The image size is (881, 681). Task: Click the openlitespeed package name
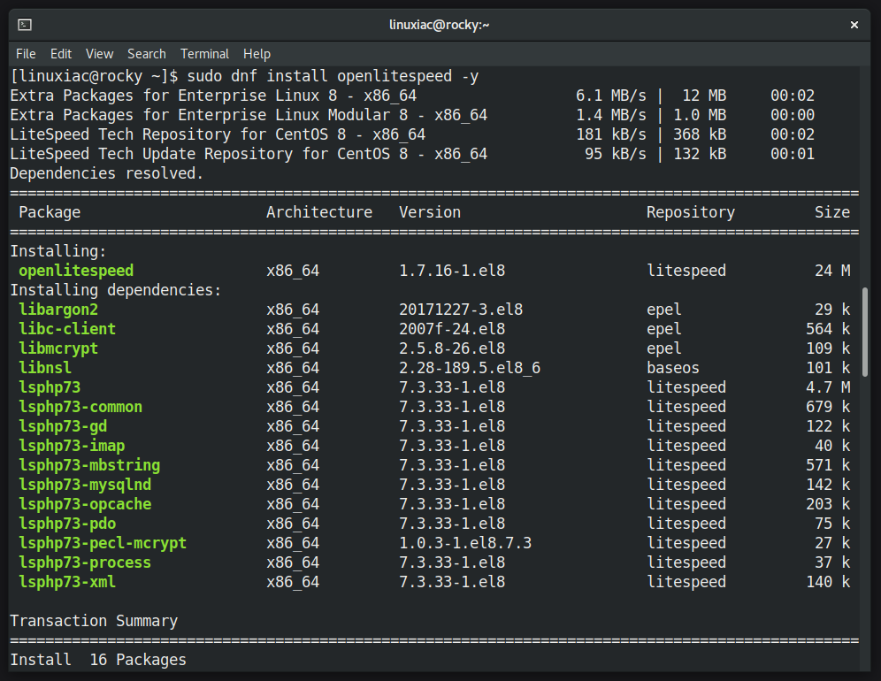pyautogui.click(x=76, y=271)
